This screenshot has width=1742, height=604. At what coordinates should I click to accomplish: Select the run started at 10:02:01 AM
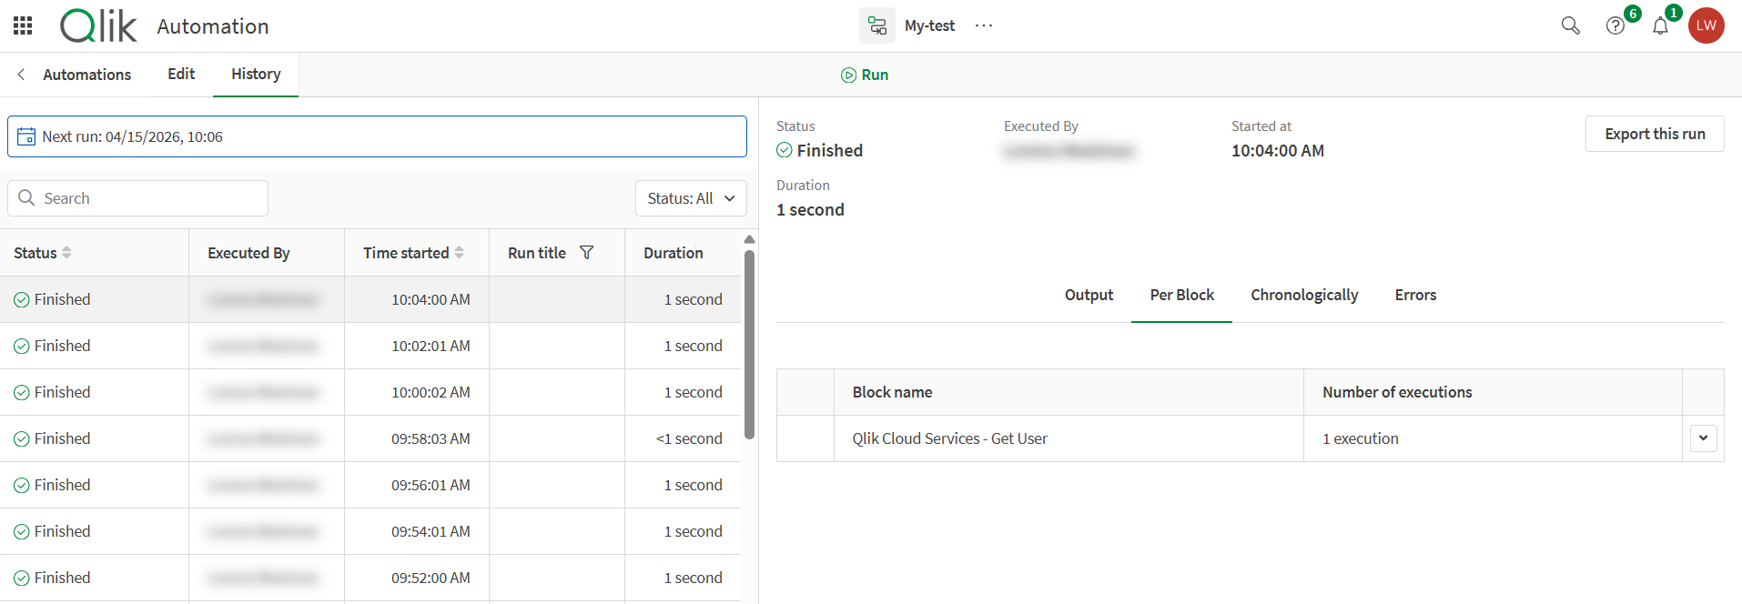click(x=370, y=346)
